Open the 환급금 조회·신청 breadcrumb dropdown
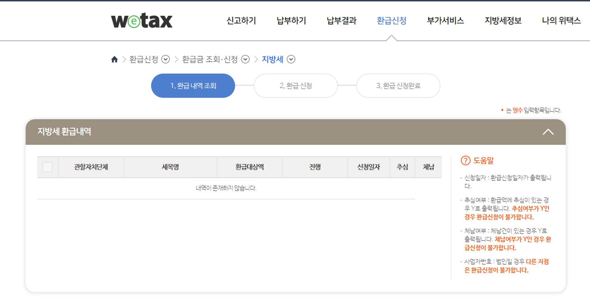 point(245,59)
